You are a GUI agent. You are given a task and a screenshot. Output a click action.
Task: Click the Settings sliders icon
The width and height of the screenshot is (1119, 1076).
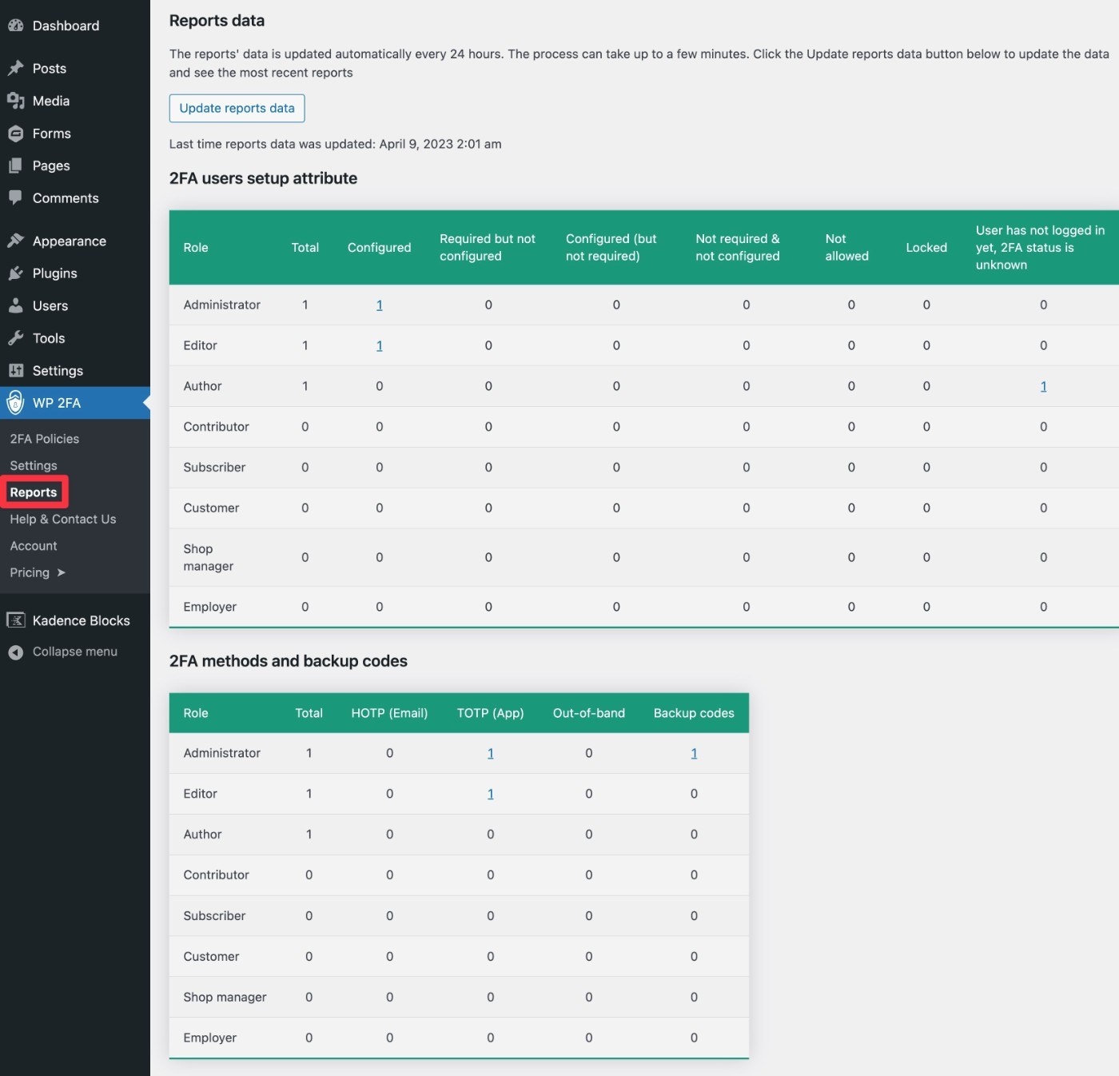pyautogui.click(x=15, y=370)
